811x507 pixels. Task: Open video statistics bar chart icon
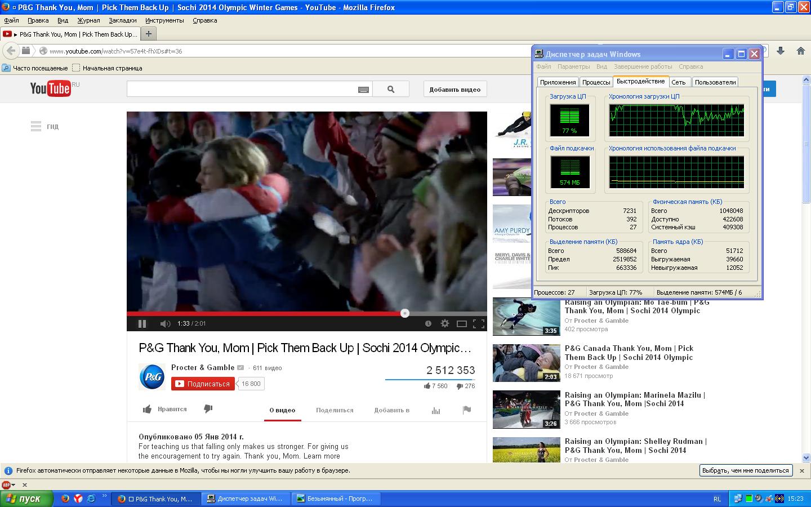click(436, 410)
